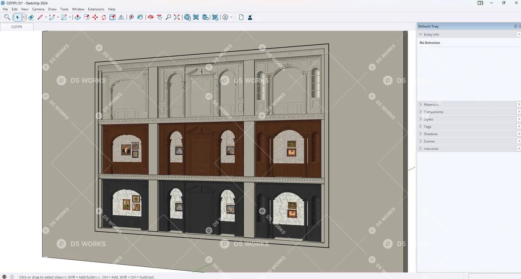
Task: Select the CGTIPS scene tab
Action: (x=16, y=26)
